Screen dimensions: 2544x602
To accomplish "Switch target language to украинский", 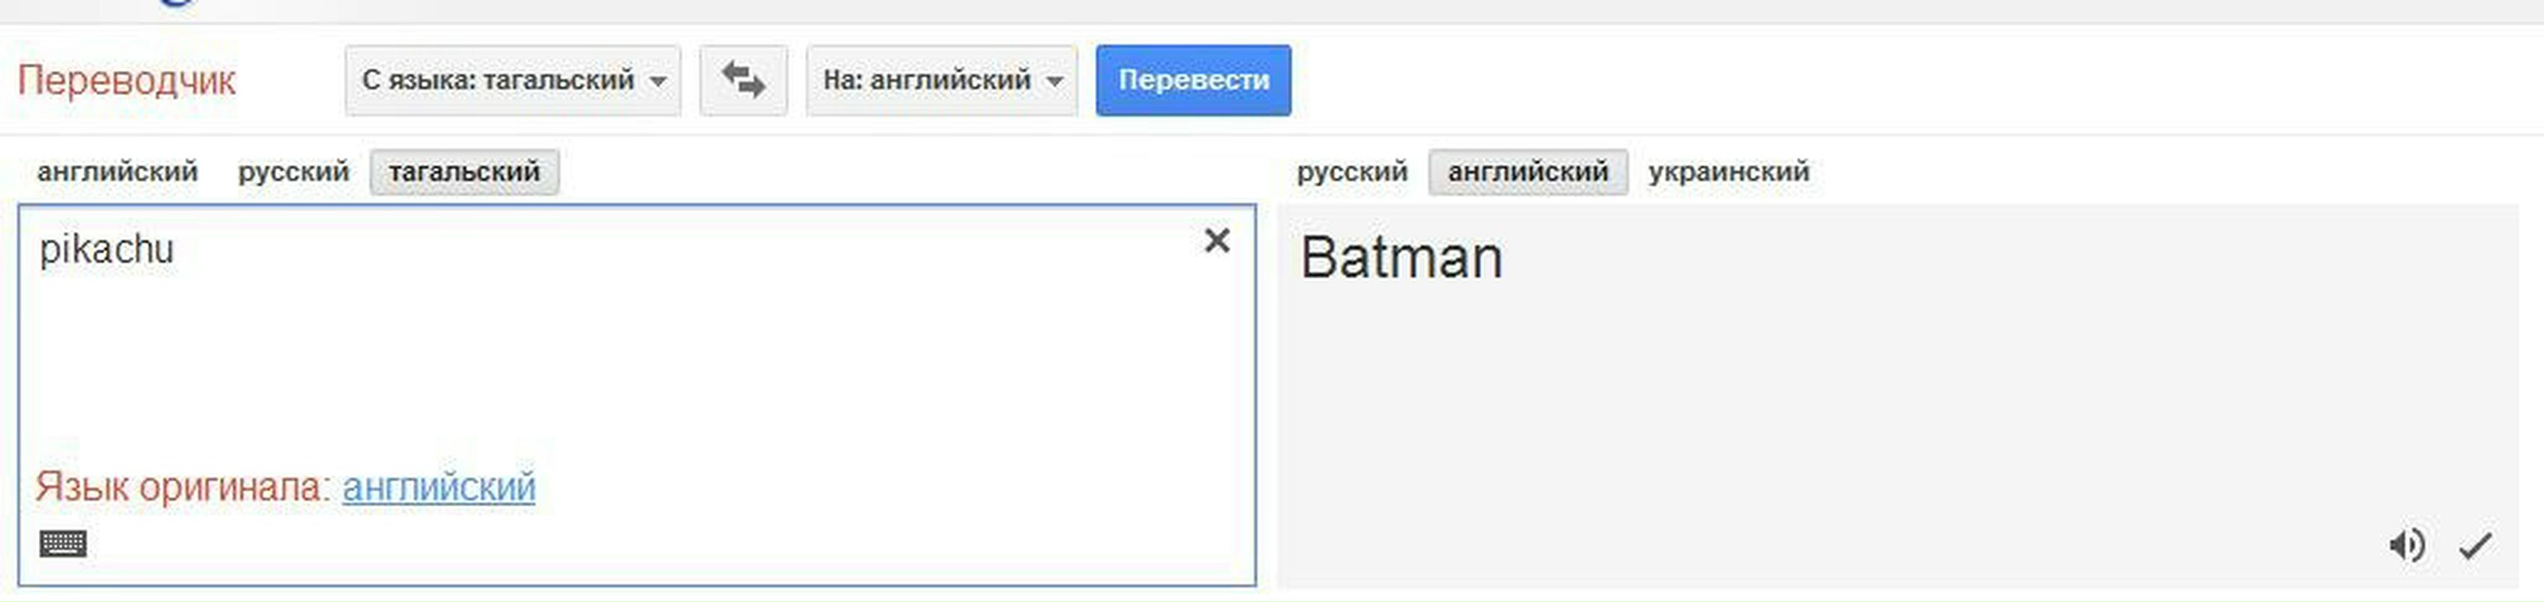I will coord(1728,172).
